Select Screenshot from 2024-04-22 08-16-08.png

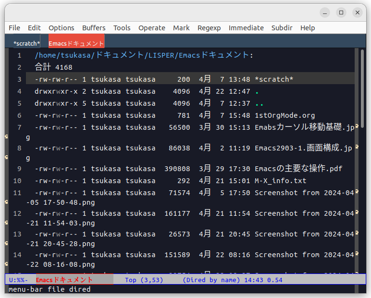tap(304, 255)
